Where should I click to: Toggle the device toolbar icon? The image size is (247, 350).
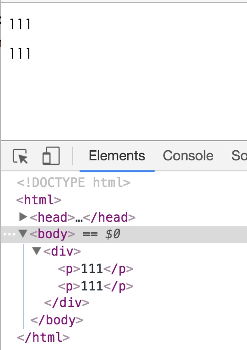[x=51, y=156]
